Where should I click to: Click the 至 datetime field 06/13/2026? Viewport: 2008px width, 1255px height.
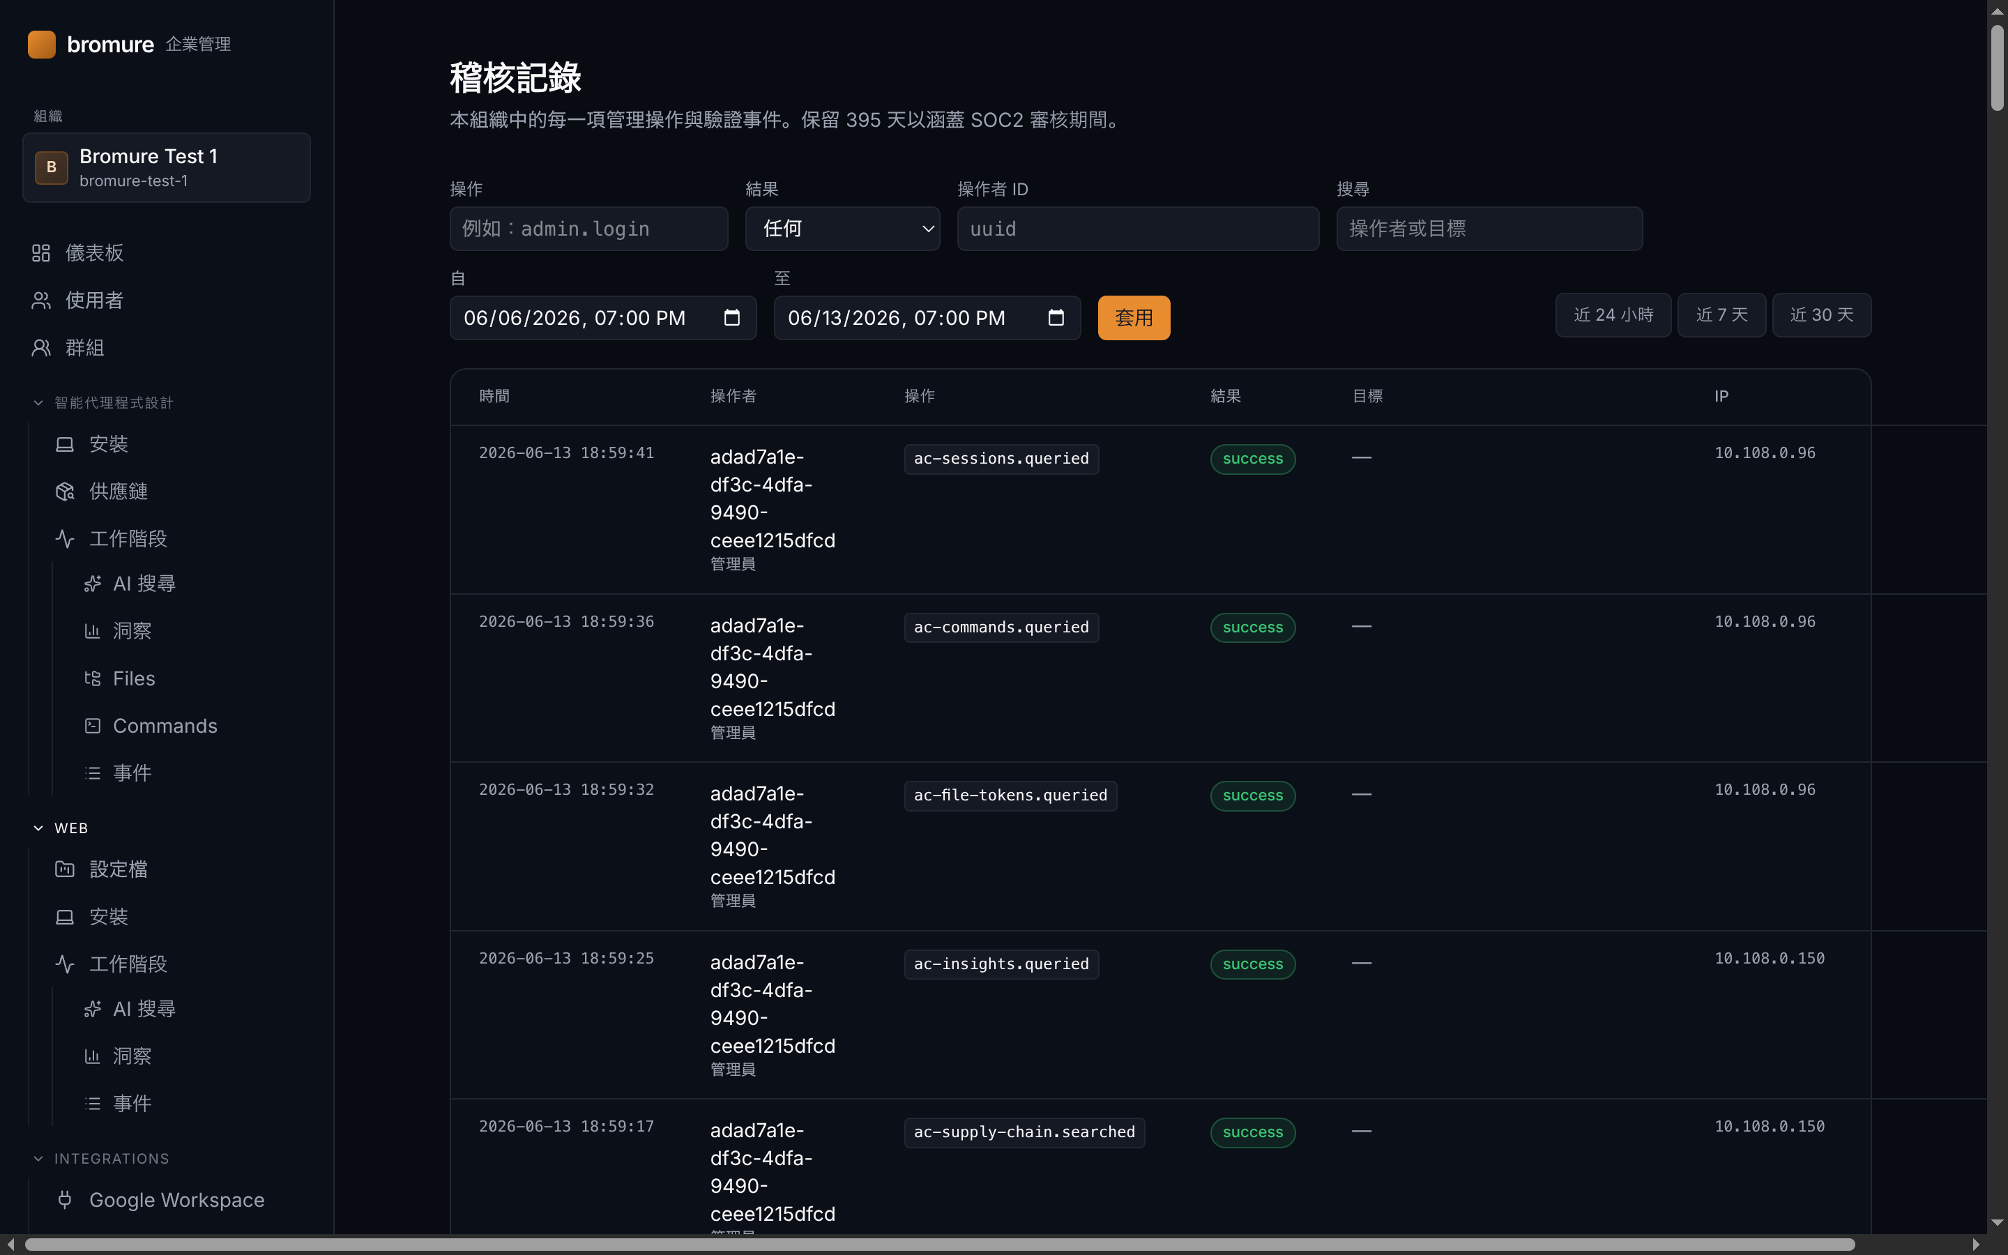click(x=927, y=318)
